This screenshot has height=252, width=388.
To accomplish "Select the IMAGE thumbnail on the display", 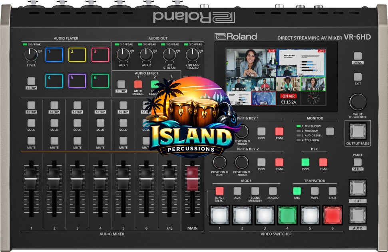I will (x=263, y=98).
